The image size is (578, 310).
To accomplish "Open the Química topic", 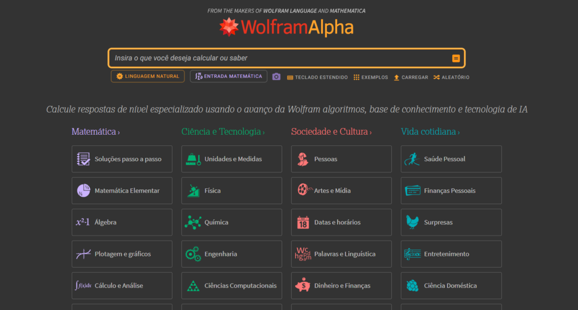I will click(231, 223).
